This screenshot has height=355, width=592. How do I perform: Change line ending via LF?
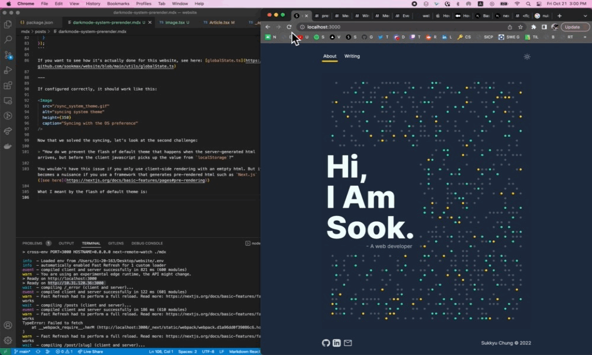221,351
